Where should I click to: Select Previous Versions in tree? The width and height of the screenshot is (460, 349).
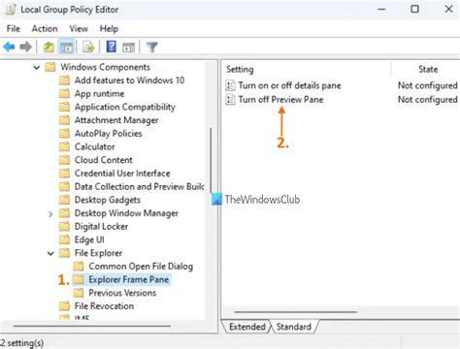click(x=122, y=293)
